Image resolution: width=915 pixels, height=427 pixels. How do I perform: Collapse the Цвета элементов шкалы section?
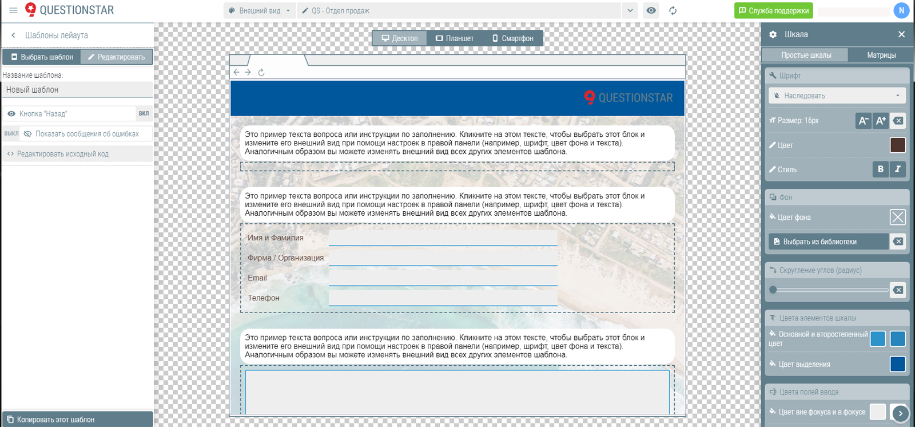[837, 318]
